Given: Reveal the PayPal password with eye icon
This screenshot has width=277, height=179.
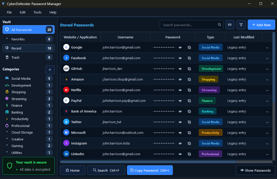Looking at the screenshot, I should (180, 101).
